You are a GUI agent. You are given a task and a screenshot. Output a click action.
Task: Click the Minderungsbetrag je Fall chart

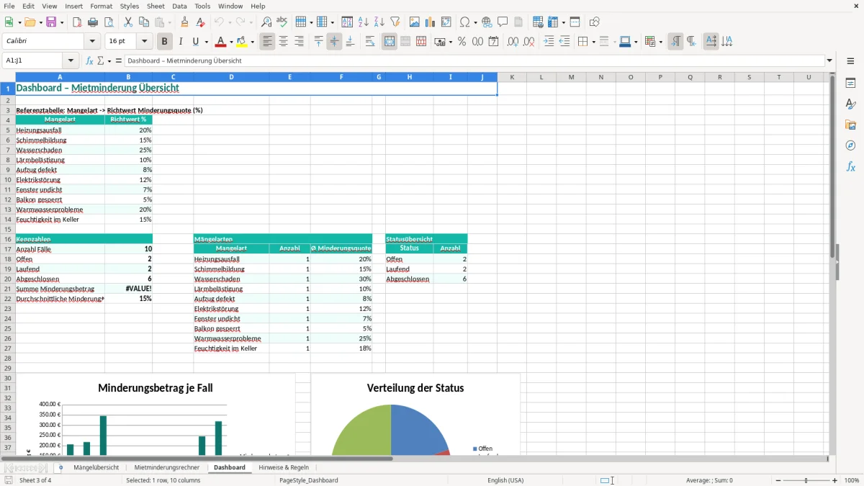156,415
